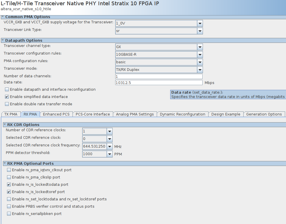Enable datapath and interface reconfiguration checkbox
Viewport: 286px width, 224px height.
point(7,89)
